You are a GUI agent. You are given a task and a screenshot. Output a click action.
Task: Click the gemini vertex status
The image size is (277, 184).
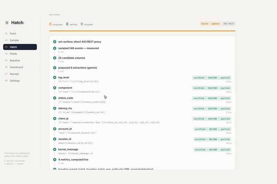coord(14,164)
